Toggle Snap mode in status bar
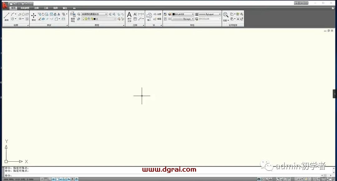 pos(42,179)
